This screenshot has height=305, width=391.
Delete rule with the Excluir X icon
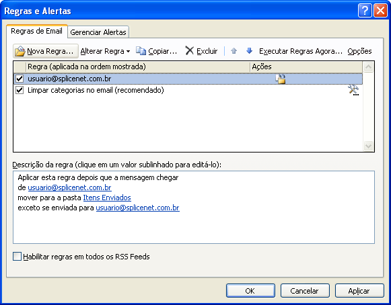tap(190, 50)
